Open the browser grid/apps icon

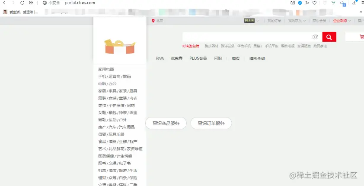tap(31, 3)
